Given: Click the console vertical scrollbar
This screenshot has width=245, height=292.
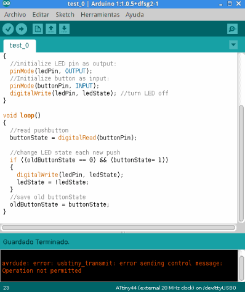Looking at the screenshot, I should pyautogui.click(x=242, y=268).
